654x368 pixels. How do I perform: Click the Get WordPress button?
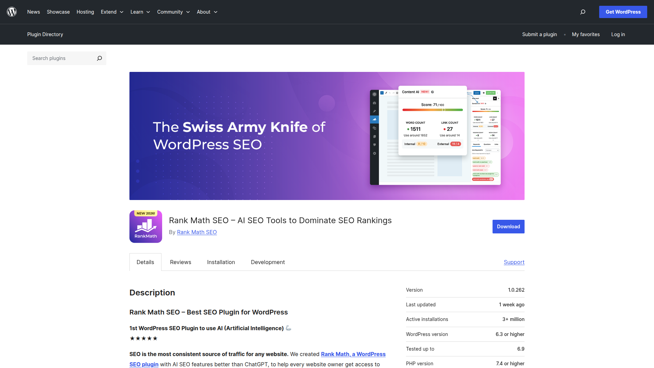(x=623, y=12)
